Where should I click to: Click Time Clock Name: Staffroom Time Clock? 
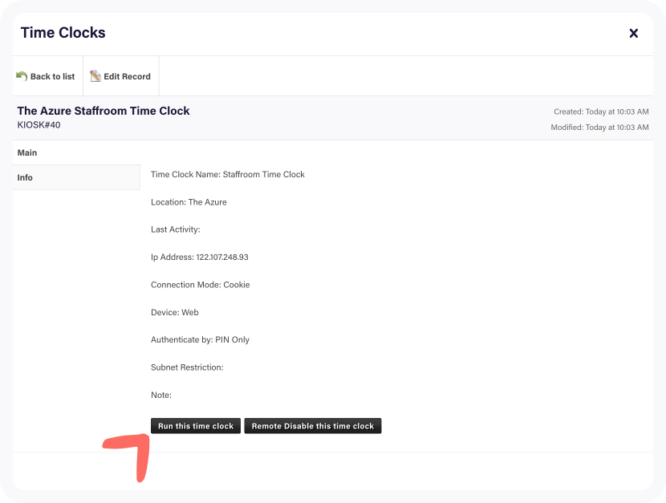coord(228,174)
